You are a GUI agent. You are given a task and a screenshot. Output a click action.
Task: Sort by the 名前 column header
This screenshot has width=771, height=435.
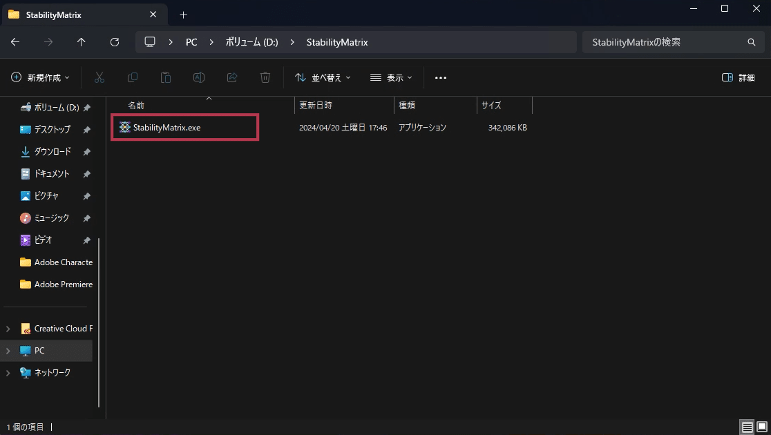point(136,105)
